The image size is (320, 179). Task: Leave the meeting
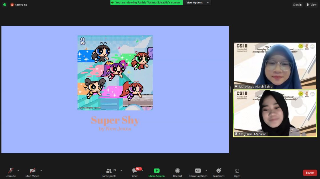click(310, 173)
